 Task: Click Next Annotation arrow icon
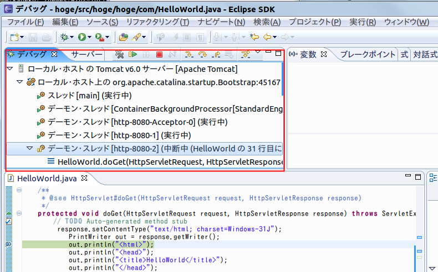point(217,37)
